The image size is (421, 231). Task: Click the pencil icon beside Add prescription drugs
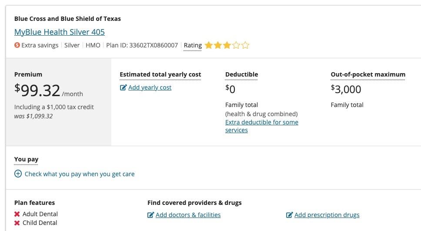coord(289,215)
